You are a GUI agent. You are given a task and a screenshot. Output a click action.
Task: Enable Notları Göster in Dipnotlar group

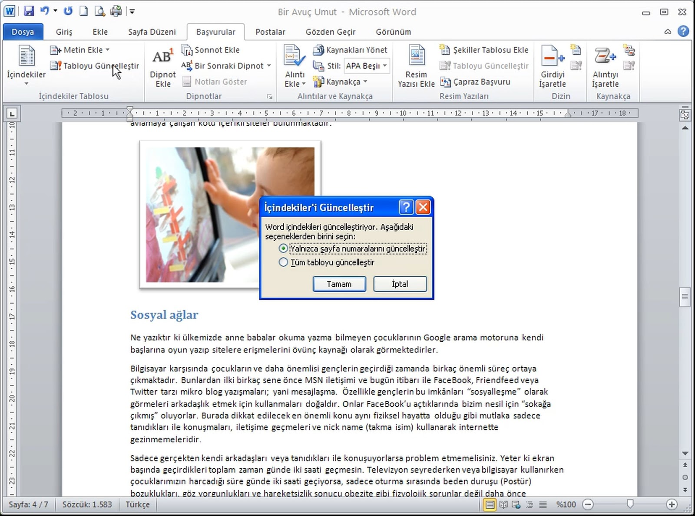coord(216,82)
